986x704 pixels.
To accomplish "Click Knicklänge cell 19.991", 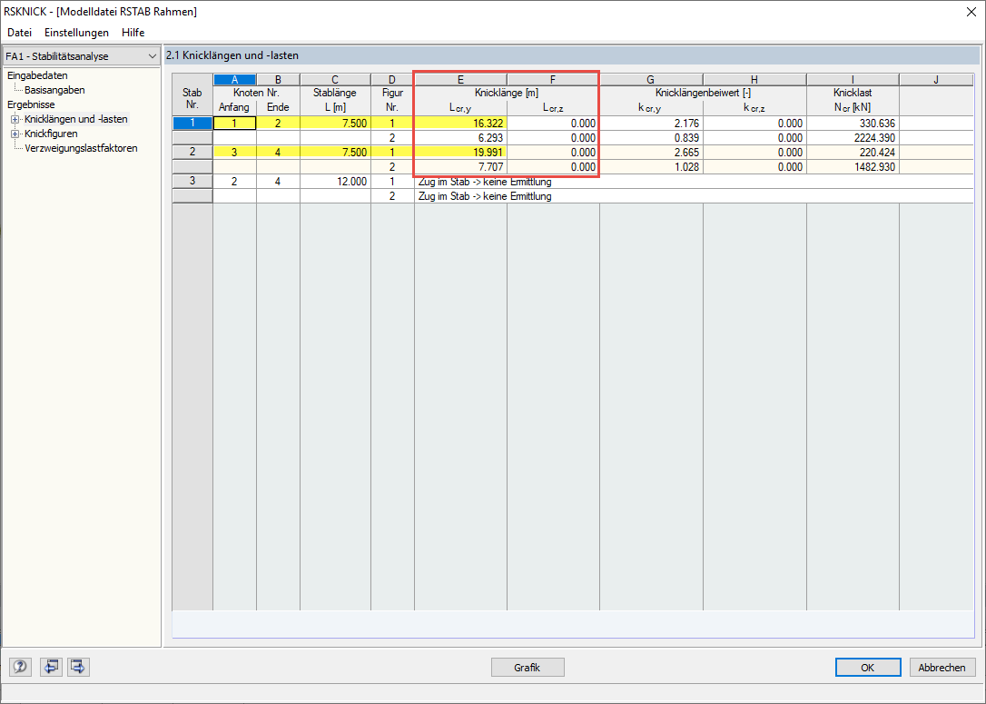I will tap(461, 153).
